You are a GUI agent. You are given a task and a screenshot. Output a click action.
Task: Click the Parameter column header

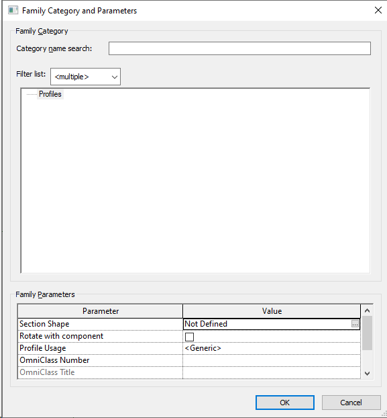click(101, 311)
